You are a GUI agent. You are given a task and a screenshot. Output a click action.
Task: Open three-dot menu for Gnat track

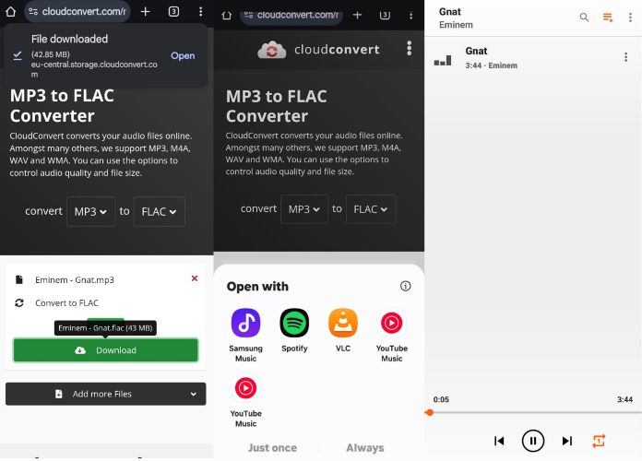pyautogui.click(x=626, y=57)
